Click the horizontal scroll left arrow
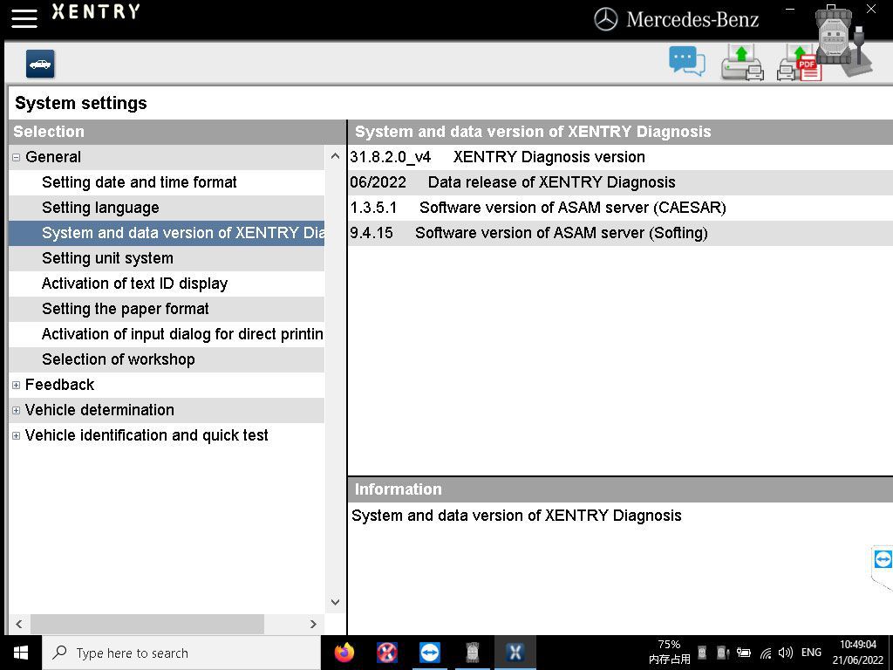This screenshot has width=893, height=670. 19,624
